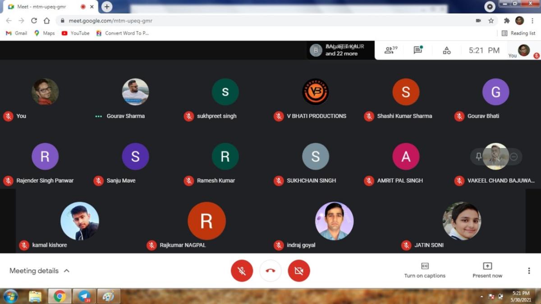Toggle the microphone mute button
541x304 pixels.
tap(242, 271)
